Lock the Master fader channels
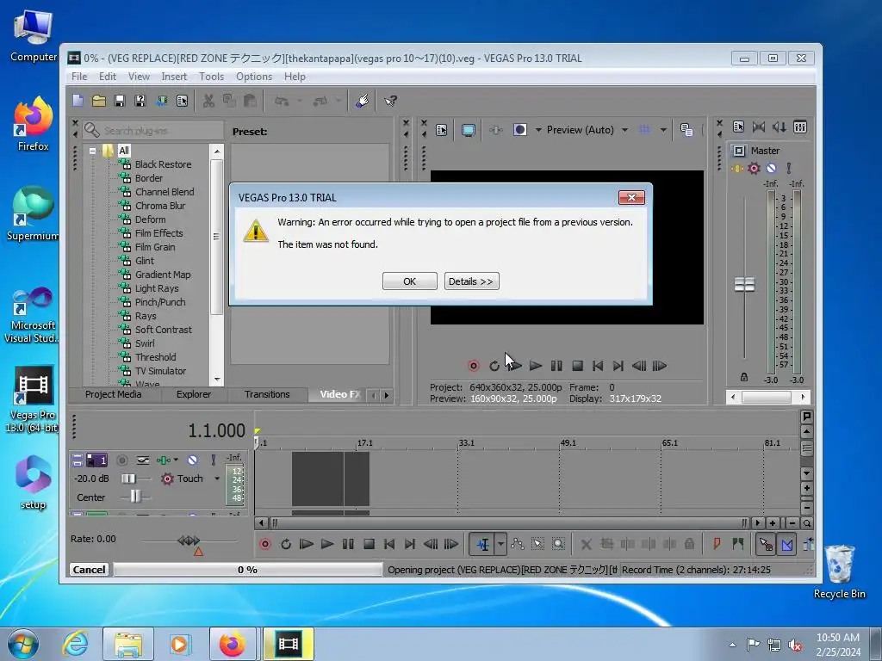 744,377
